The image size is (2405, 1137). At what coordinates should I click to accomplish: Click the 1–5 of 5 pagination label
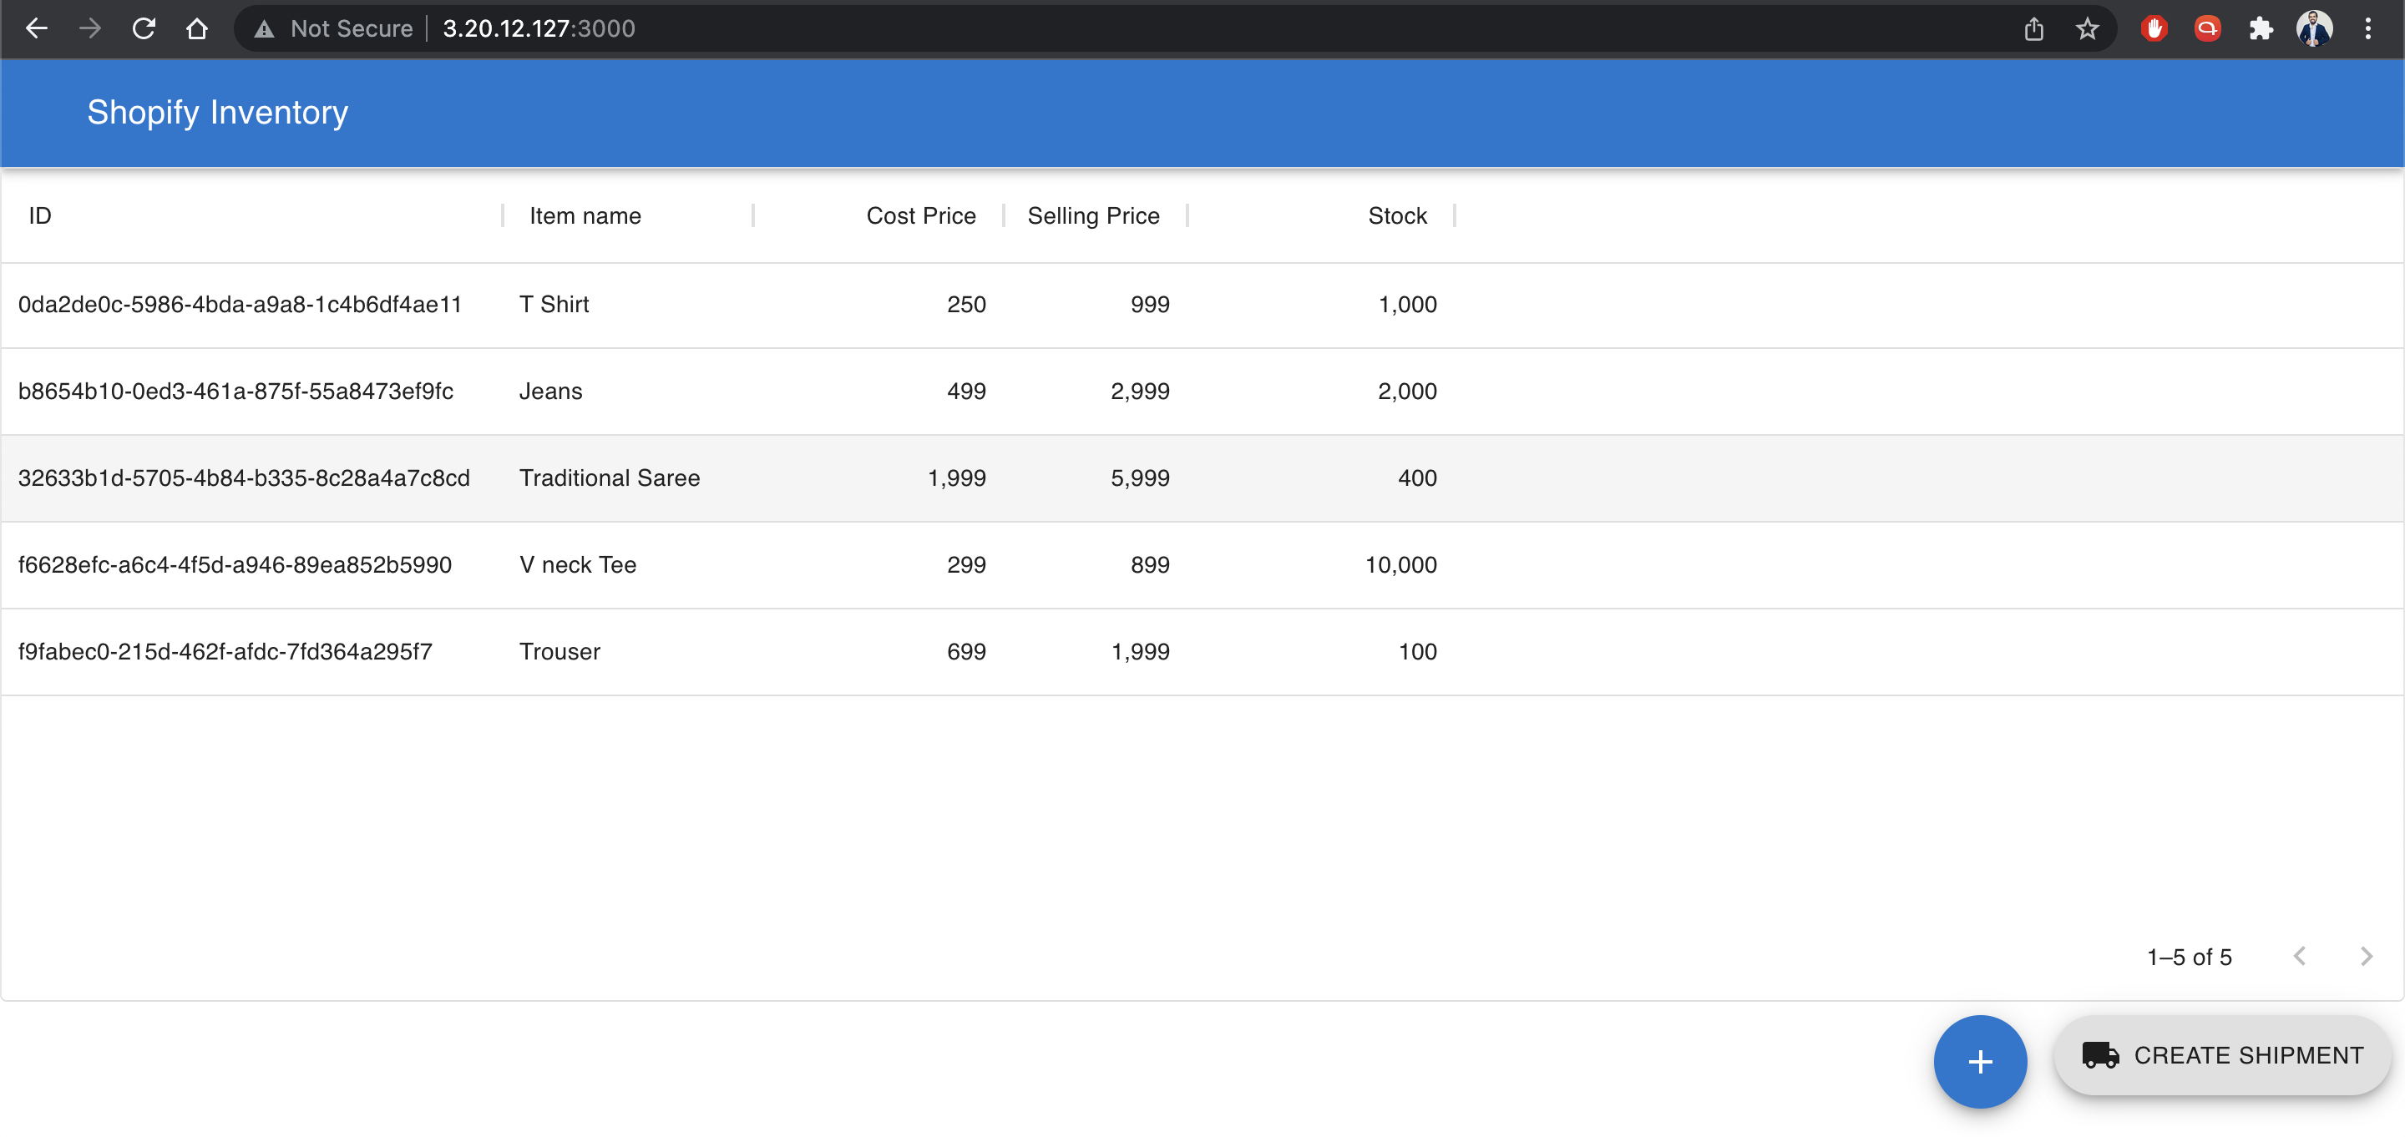(2190, 957)
